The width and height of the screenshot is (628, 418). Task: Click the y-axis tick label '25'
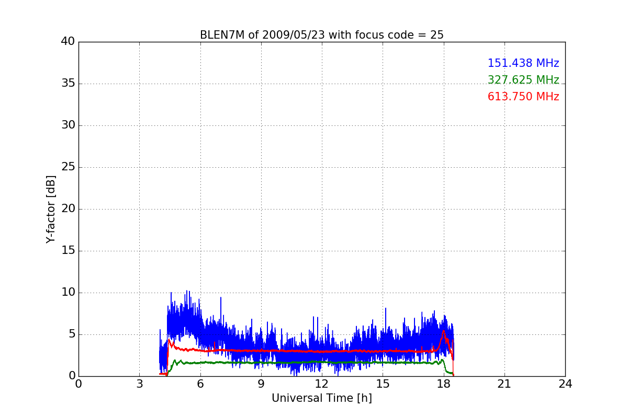click(x=68, y=167)
